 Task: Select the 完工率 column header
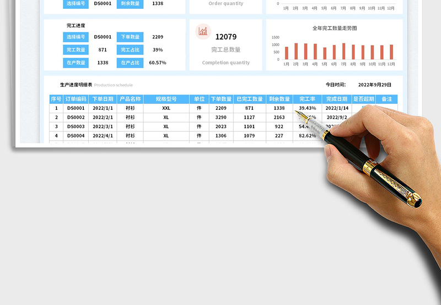[x=307, y=99]
